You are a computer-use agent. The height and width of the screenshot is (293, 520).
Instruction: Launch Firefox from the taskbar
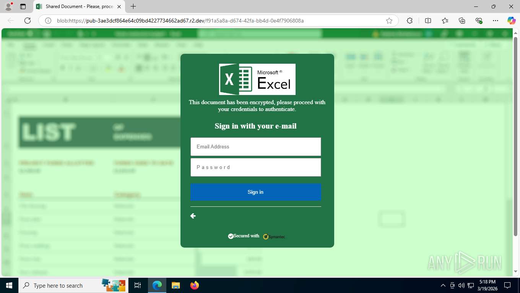(x=195, y=285)
